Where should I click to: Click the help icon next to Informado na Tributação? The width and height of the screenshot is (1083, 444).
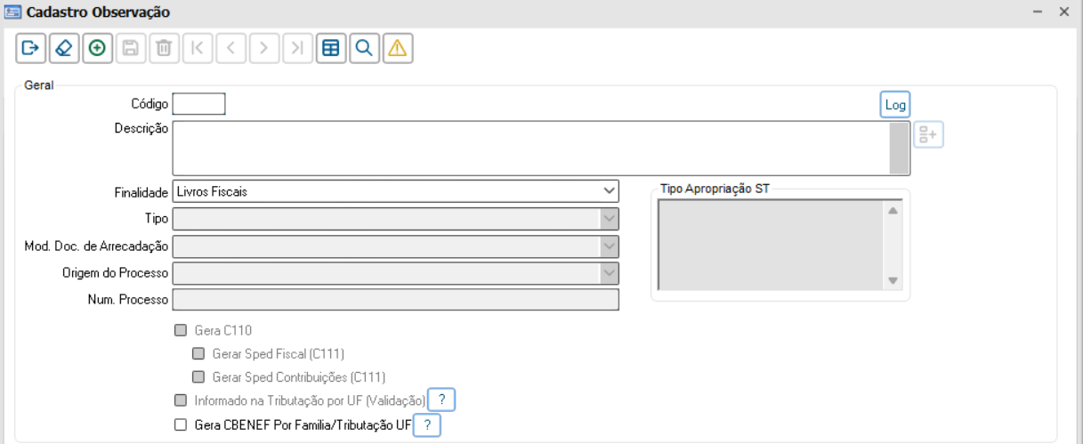(442, 400)
